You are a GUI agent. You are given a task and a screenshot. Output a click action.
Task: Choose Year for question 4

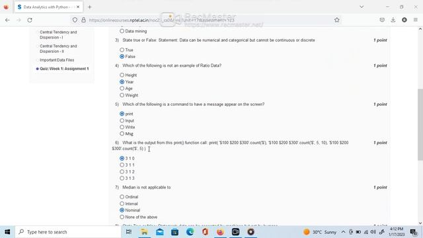pos(122,82)
